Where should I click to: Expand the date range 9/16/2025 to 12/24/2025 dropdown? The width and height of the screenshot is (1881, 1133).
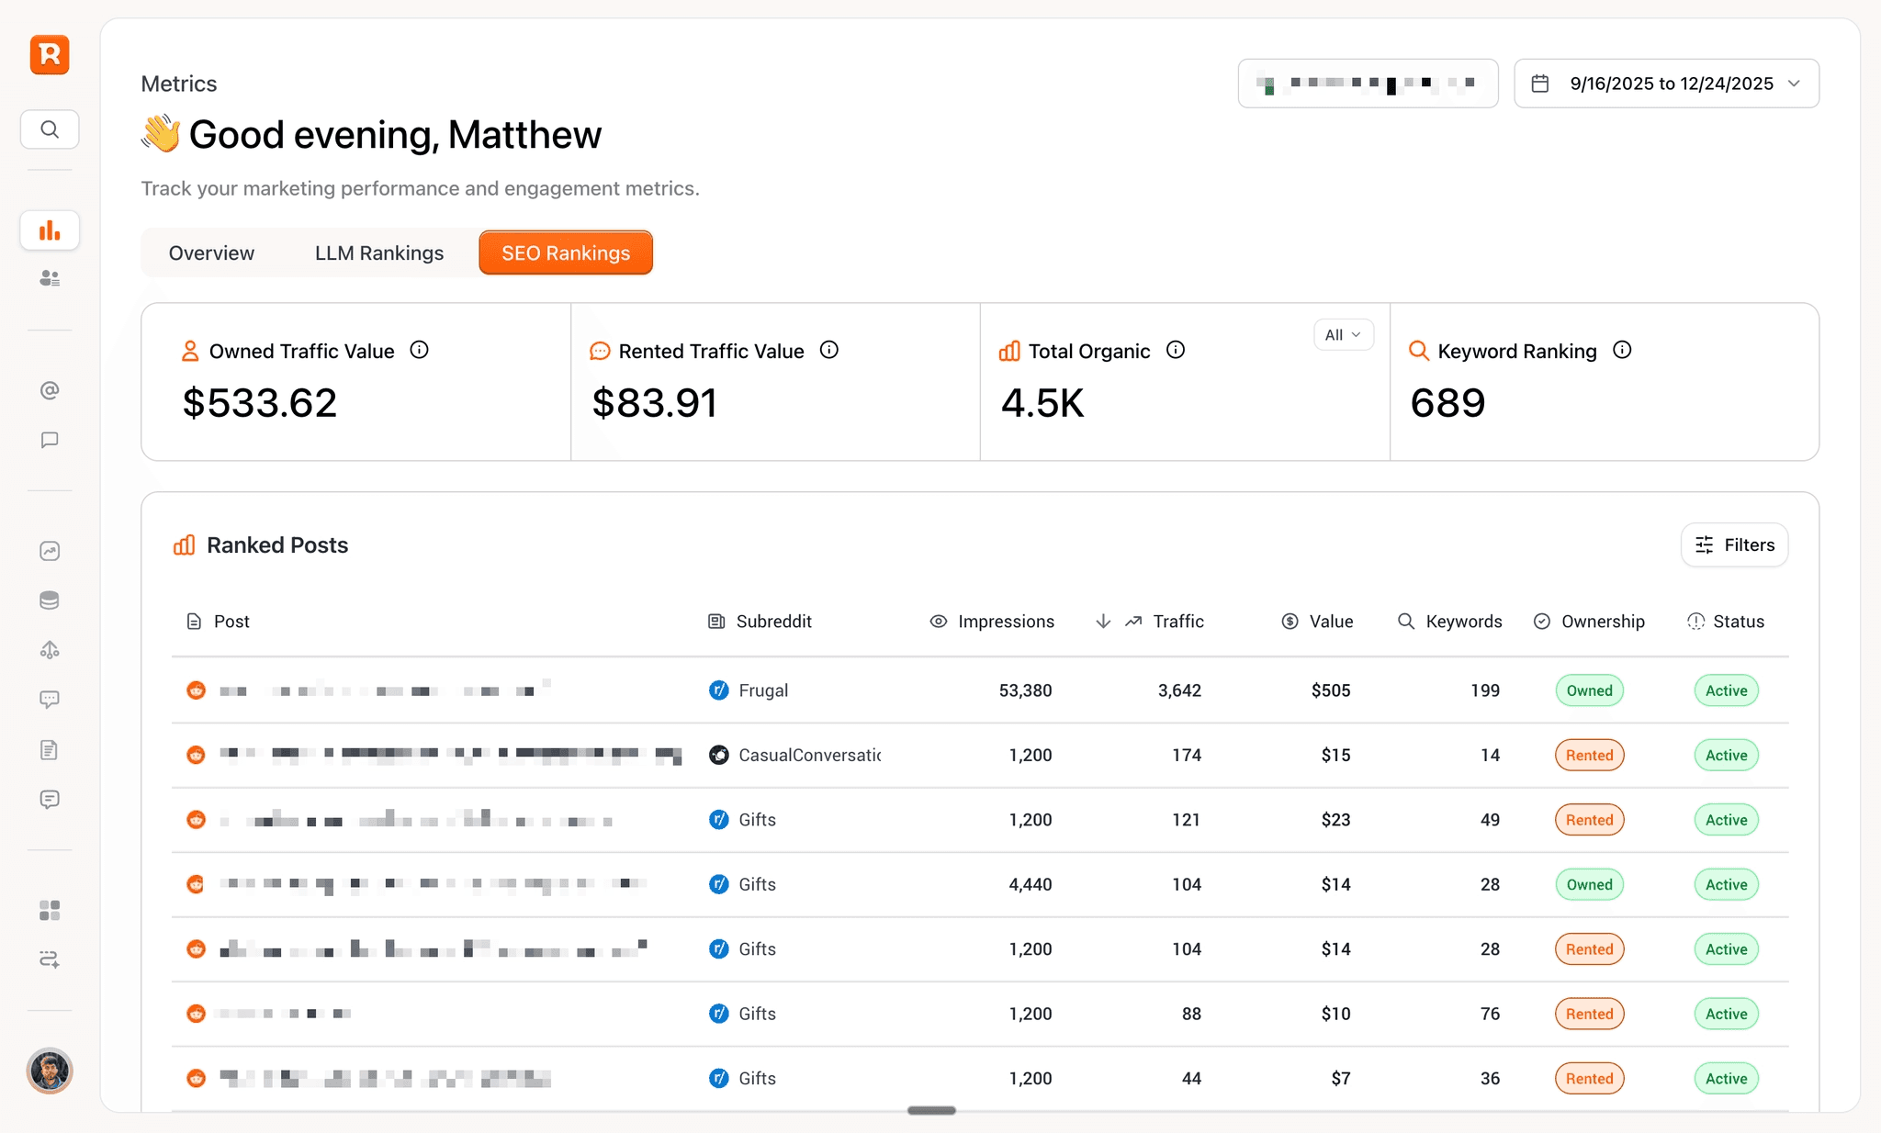pos(1666,84)
